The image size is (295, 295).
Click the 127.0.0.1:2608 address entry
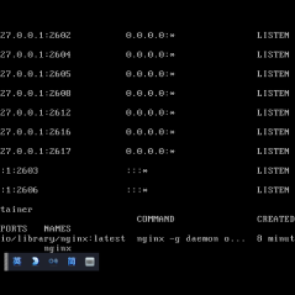(35, 93)
